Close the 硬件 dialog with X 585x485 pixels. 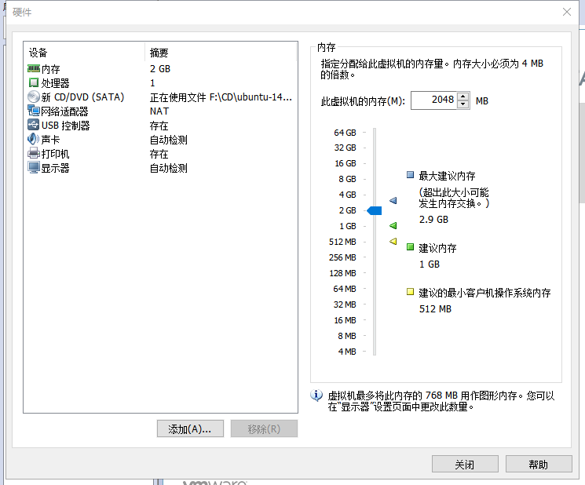pyautogui.click(x=567, y=12)
